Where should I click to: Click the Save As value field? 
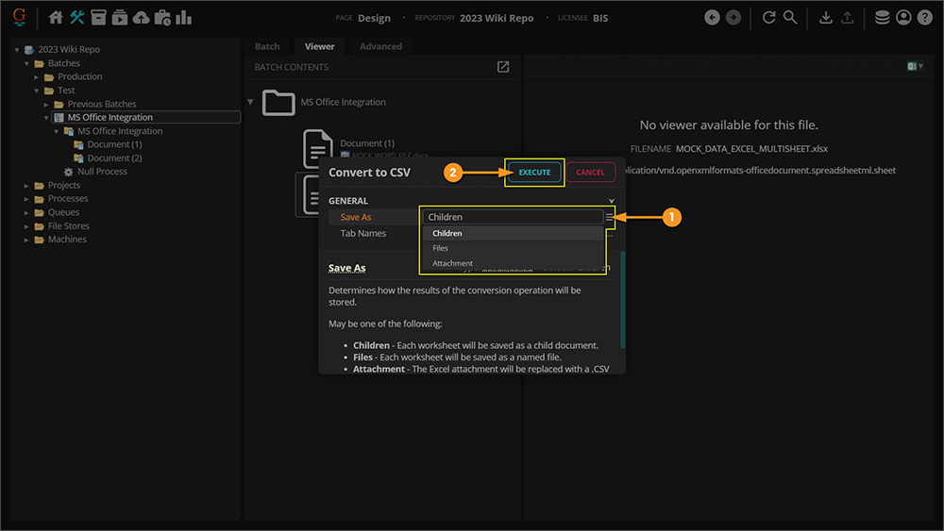coord(513,217)
